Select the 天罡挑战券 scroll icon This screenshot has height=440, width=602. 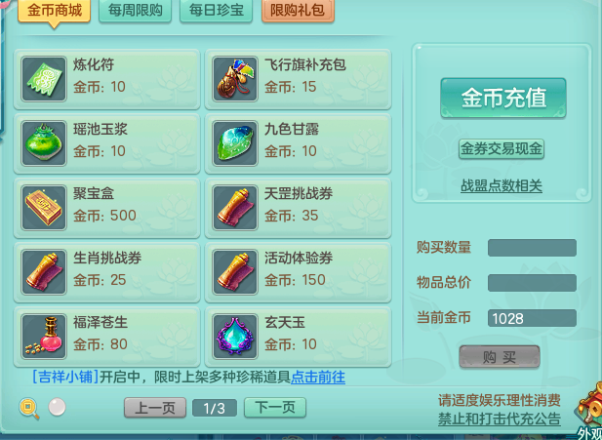click(235, 208)
